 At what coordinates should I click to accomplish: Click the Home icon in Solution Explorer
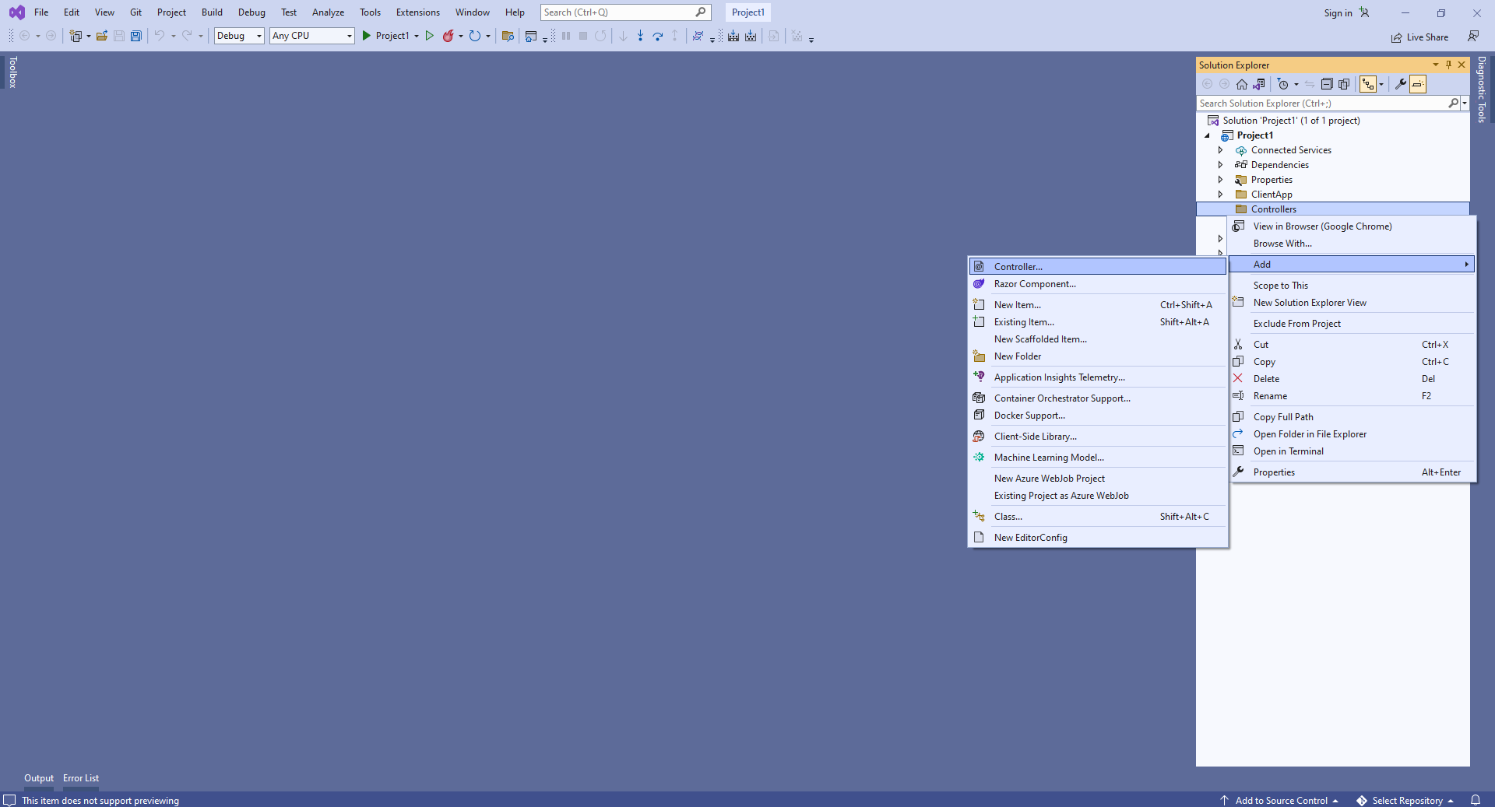[x=1242, y=84]
